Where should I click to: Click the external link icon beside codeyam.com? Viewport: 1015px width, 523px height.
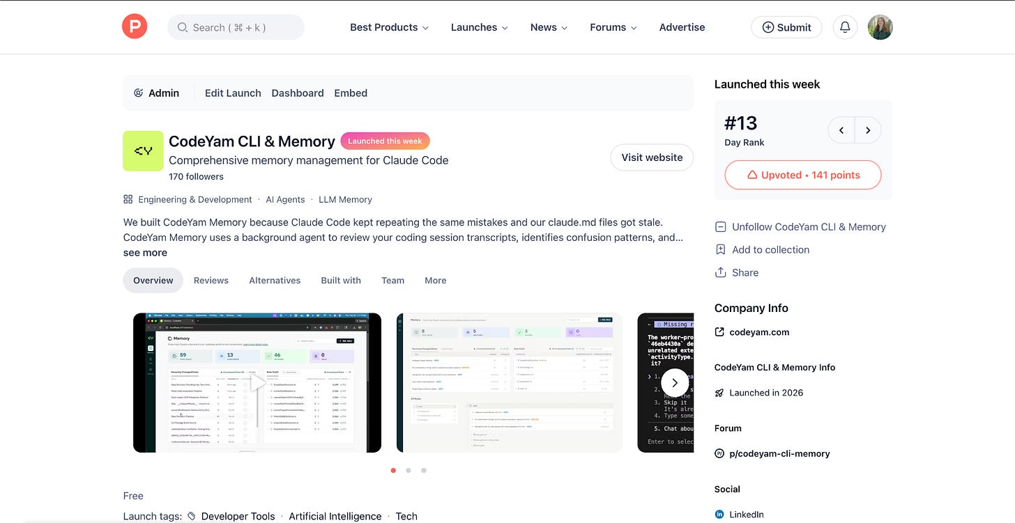pyautogui.click(x=719, y=332)
